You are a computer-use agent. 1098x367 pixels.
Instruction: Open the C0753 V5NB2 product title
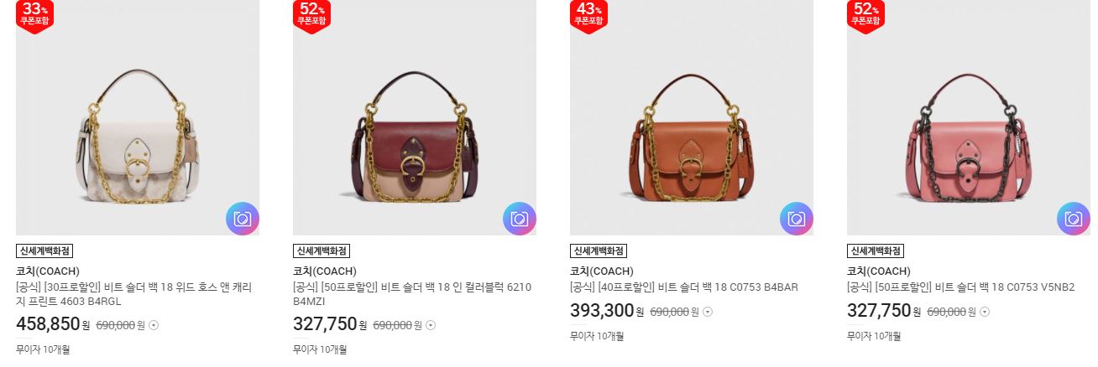[961, 287]
